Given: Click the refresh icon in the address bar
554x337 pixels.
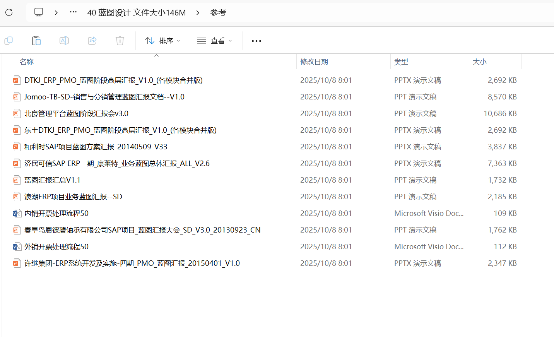Looking at the screenshot, I should coord(9,12).
